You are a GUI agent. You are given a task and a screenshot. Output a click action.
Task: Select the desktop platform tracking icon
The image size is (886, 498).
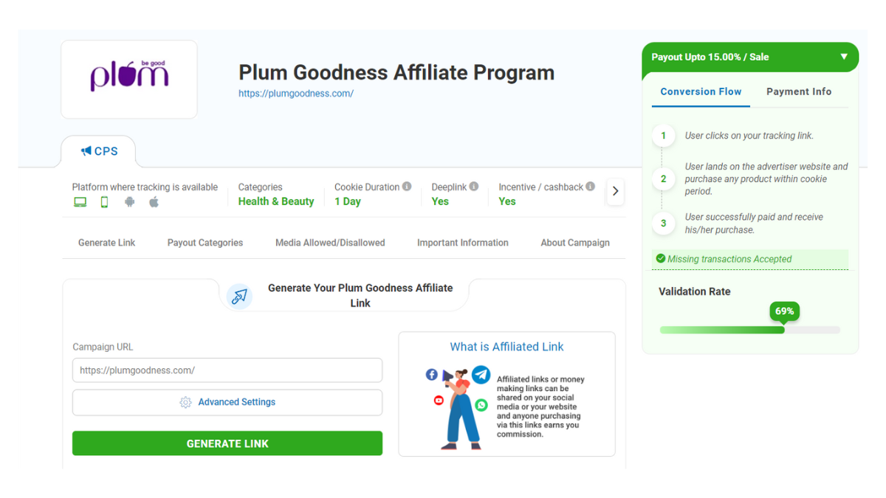tap(80, 201)
